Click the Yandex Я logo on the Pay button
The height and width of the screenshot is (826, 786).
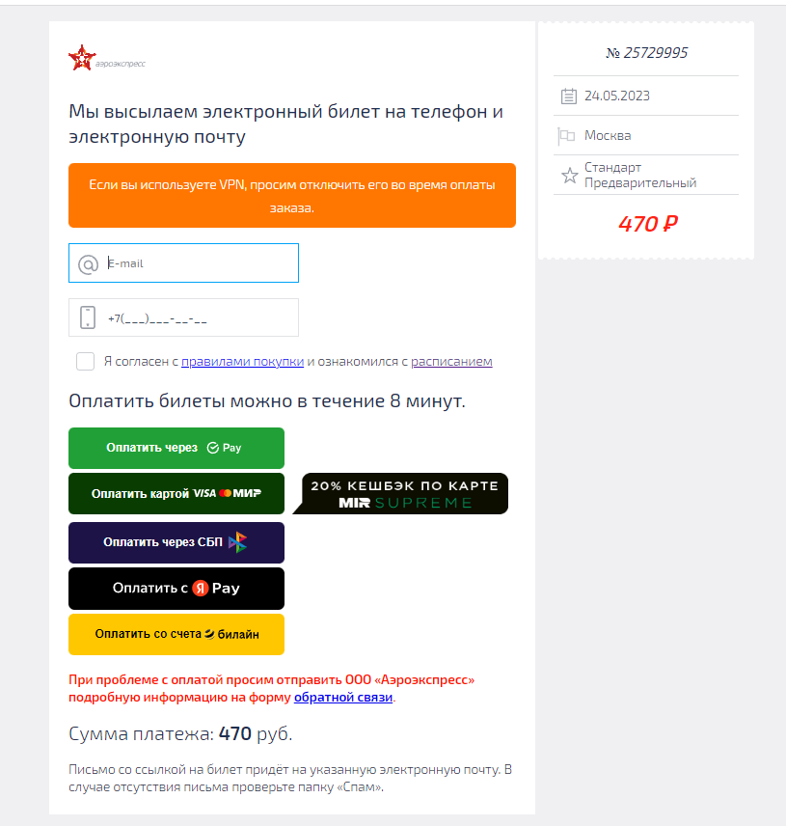point(200,588)
